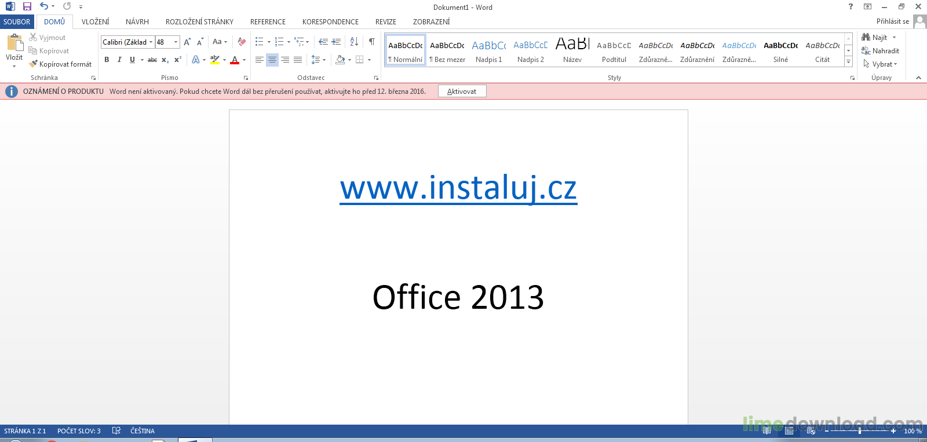This screenshot has height=442, width=927.
Task: Switch to Web Layout view in status bar
Action: (x=811, y=431)
